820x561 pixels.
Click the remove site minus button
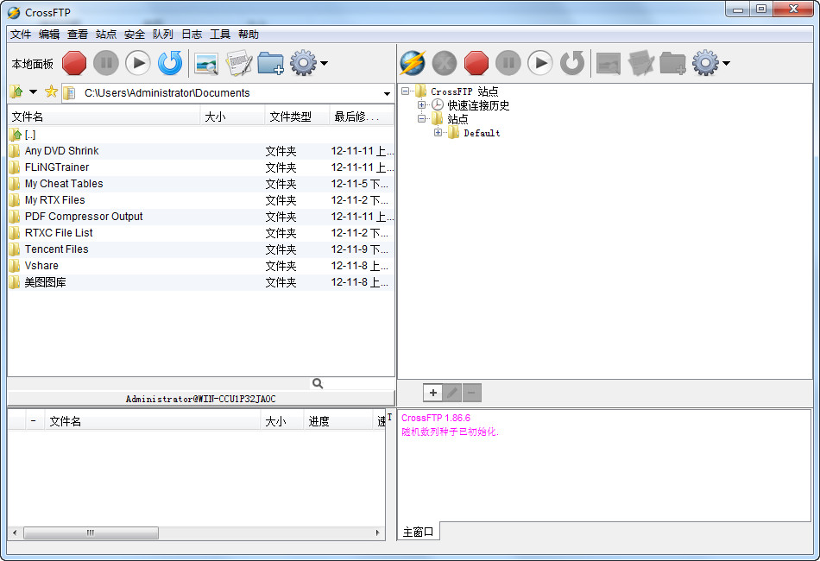coord(471,393)
